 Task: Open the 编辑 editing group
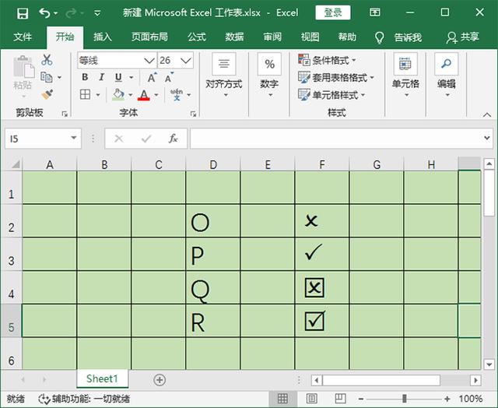(447, 76)
